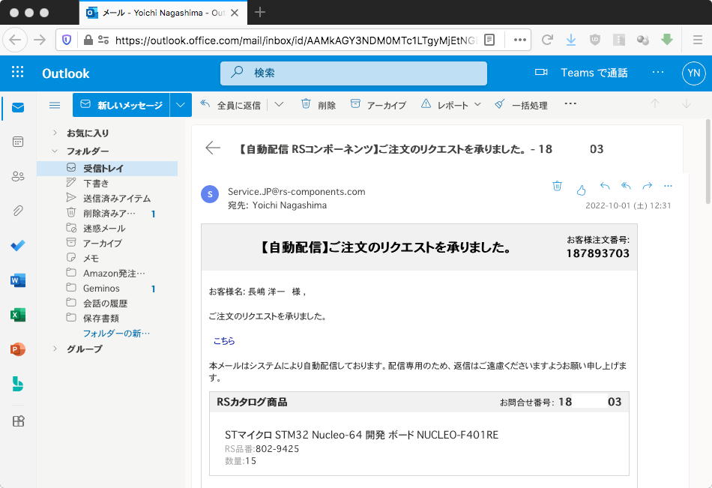Expand the お気に入り section
Screen dimensions: 712x488
(x=55, y=133)
